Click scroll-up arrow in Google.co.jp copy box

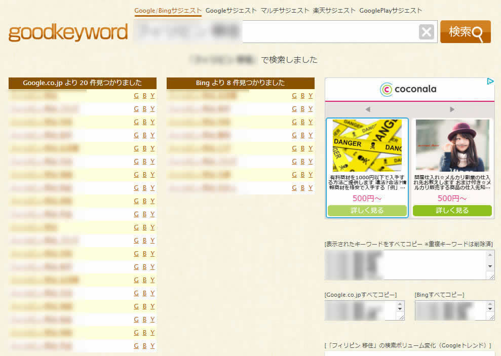coord(400,304)
